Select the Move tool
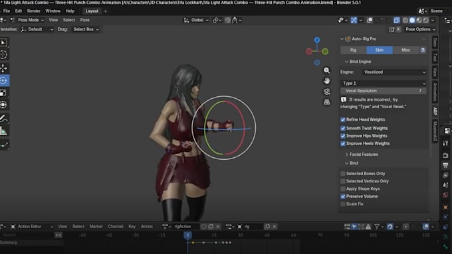452x254 pixels. click(x=3, y=68)
